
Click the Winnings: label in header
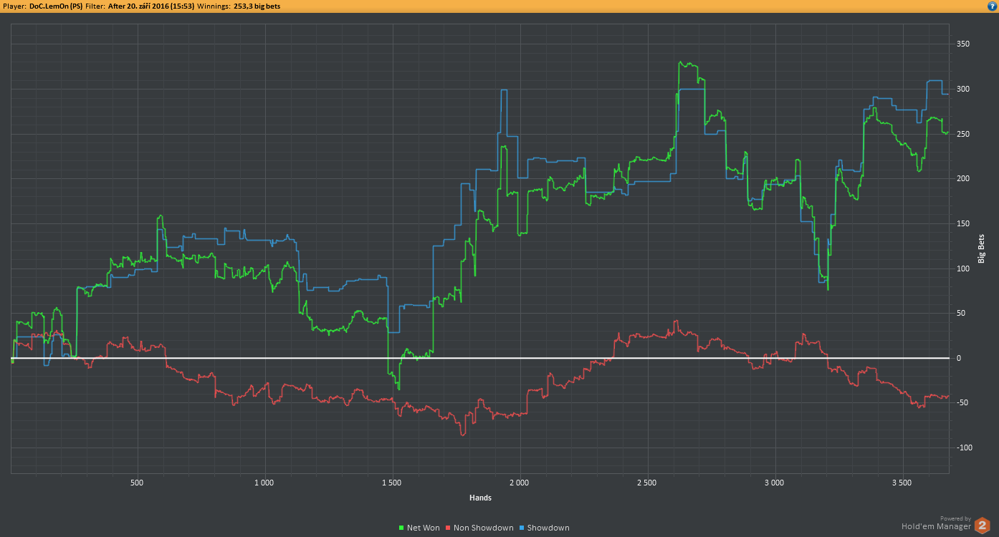[214, 6]
